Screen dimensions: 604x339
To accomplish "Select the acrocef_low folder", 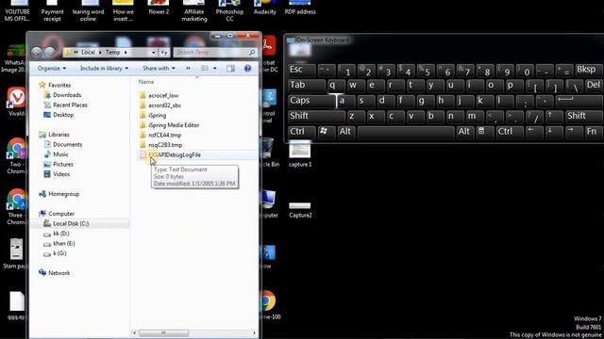I will coord(163,95).
